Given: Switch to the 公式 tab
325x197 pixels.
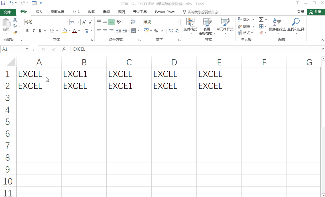Looking at the screenshot, I should coord(76,12).
